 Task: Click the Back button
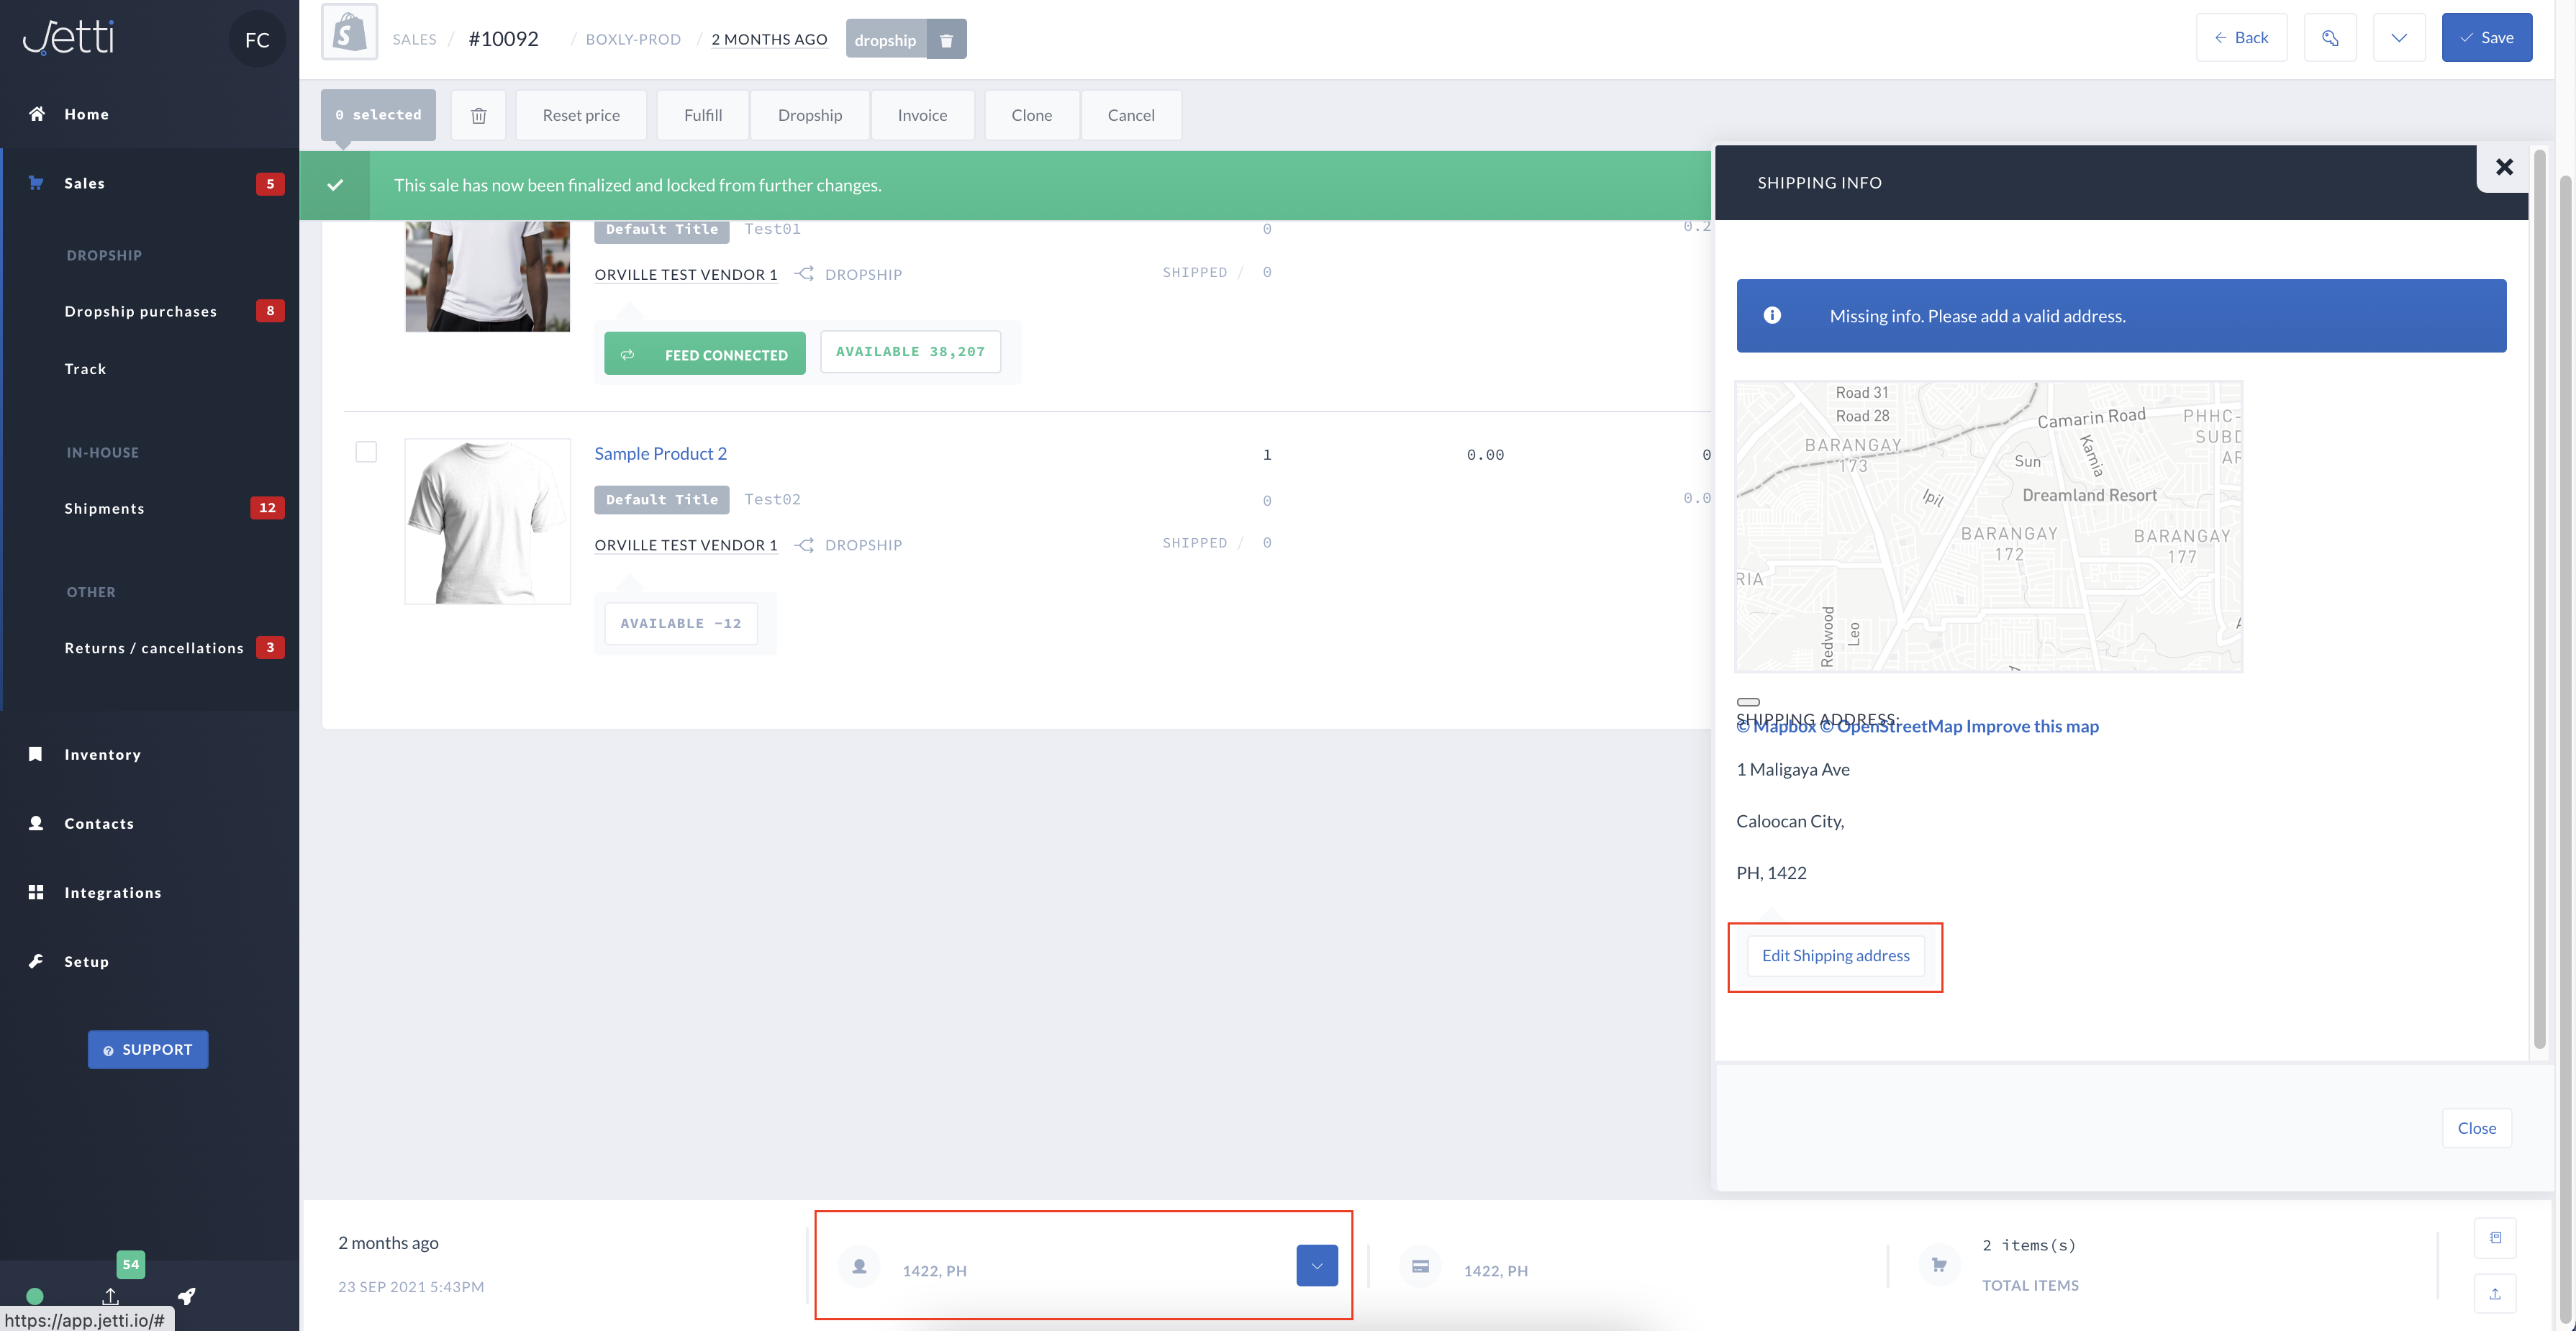click(2241, 38)
